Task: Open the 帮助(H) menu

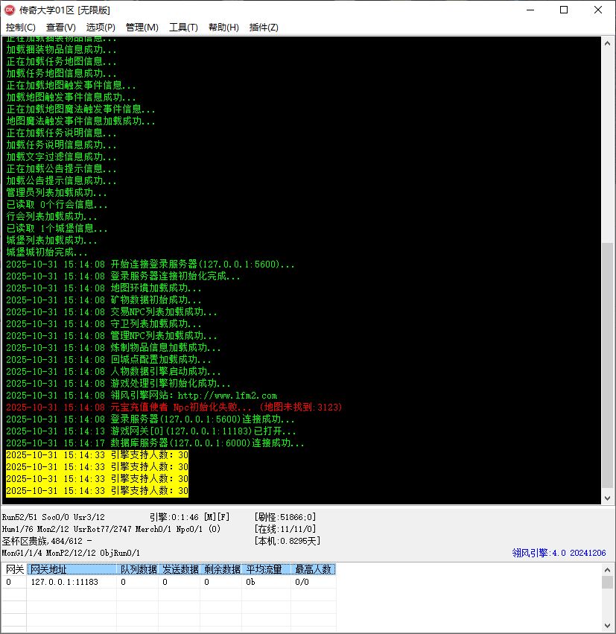Action: click(x=223, y=28)
